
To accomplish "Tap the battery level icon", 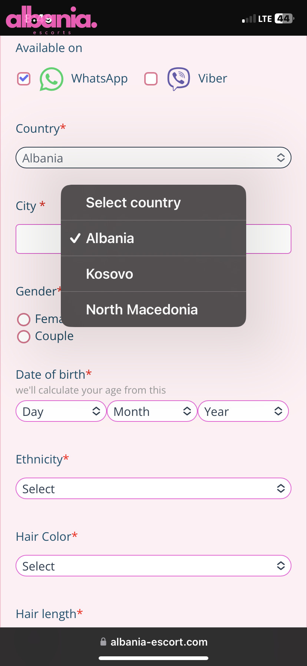I will point(284,19).
